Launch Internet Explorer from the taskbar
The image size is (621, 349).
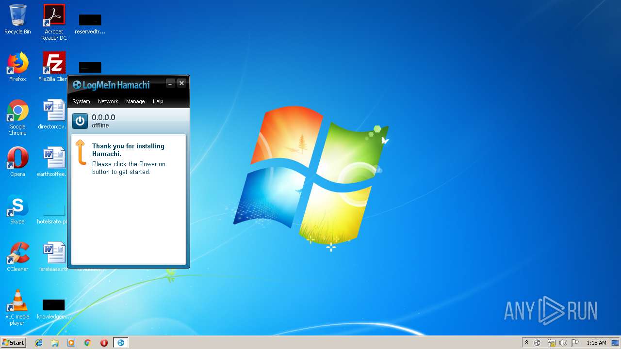(39, 343)
